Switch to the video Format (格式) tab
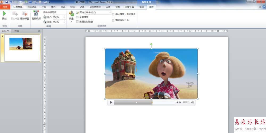The image size is (266, 133). pos(142,7)
